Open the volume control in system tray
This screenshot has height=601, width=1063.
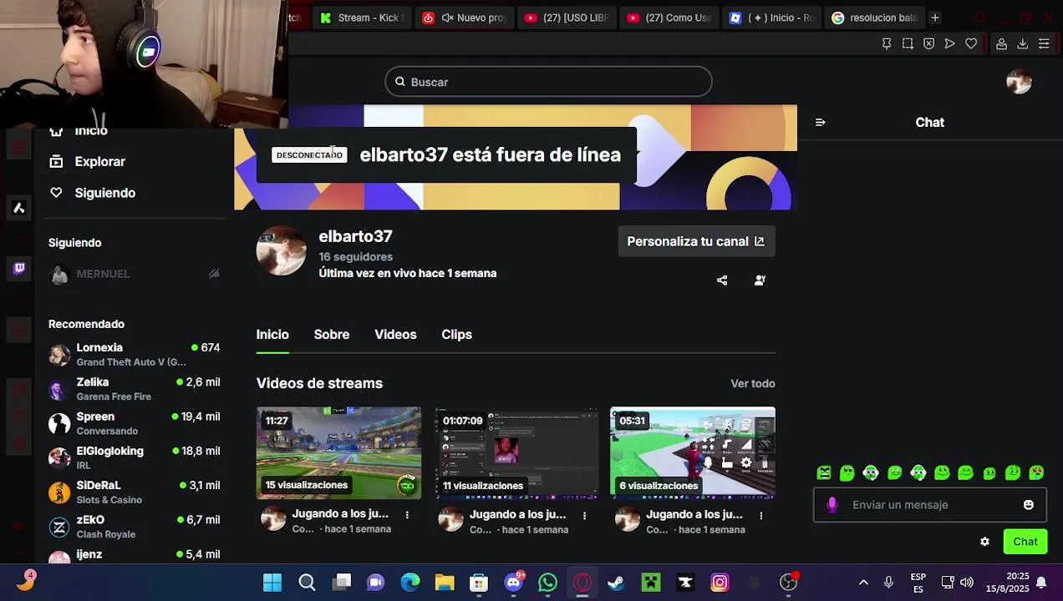pos(967,583)
